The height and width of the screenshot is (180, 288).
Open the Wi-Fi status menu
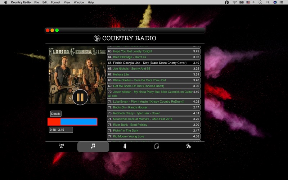(x=235, y=3)
